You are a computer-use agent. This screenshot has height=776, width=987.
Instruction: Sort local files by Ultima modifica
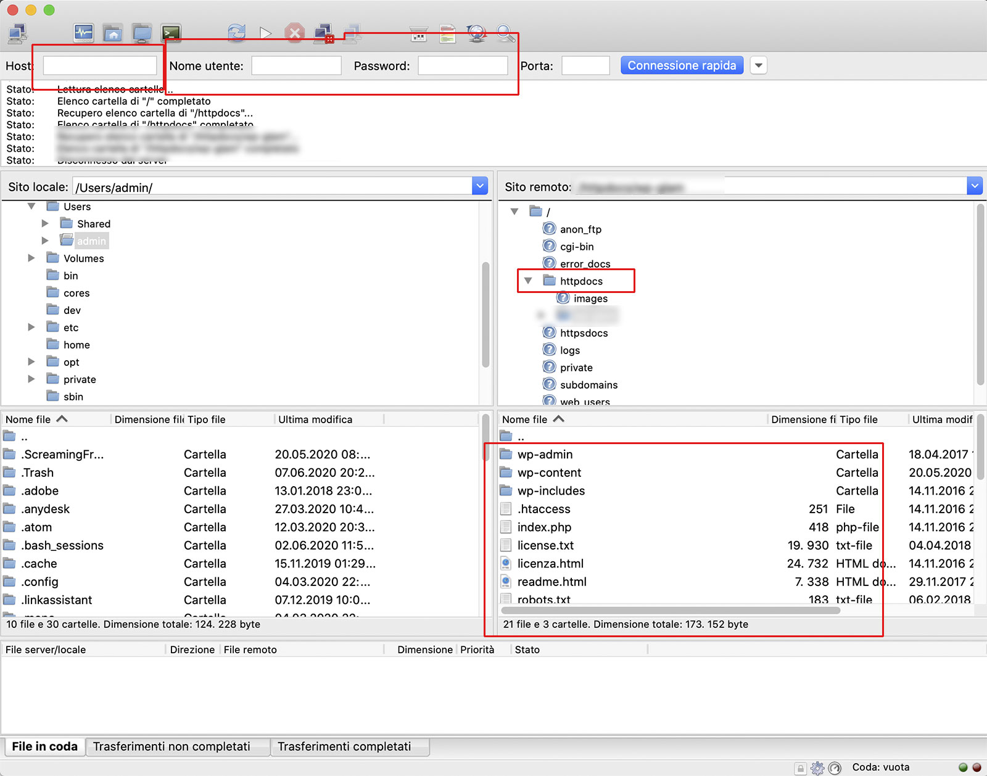coord(315,419)
